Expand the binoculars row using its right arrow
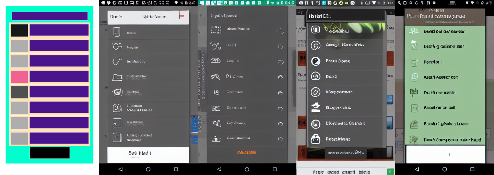This screenshot has width=494, height=175. (x=280, y=62)
